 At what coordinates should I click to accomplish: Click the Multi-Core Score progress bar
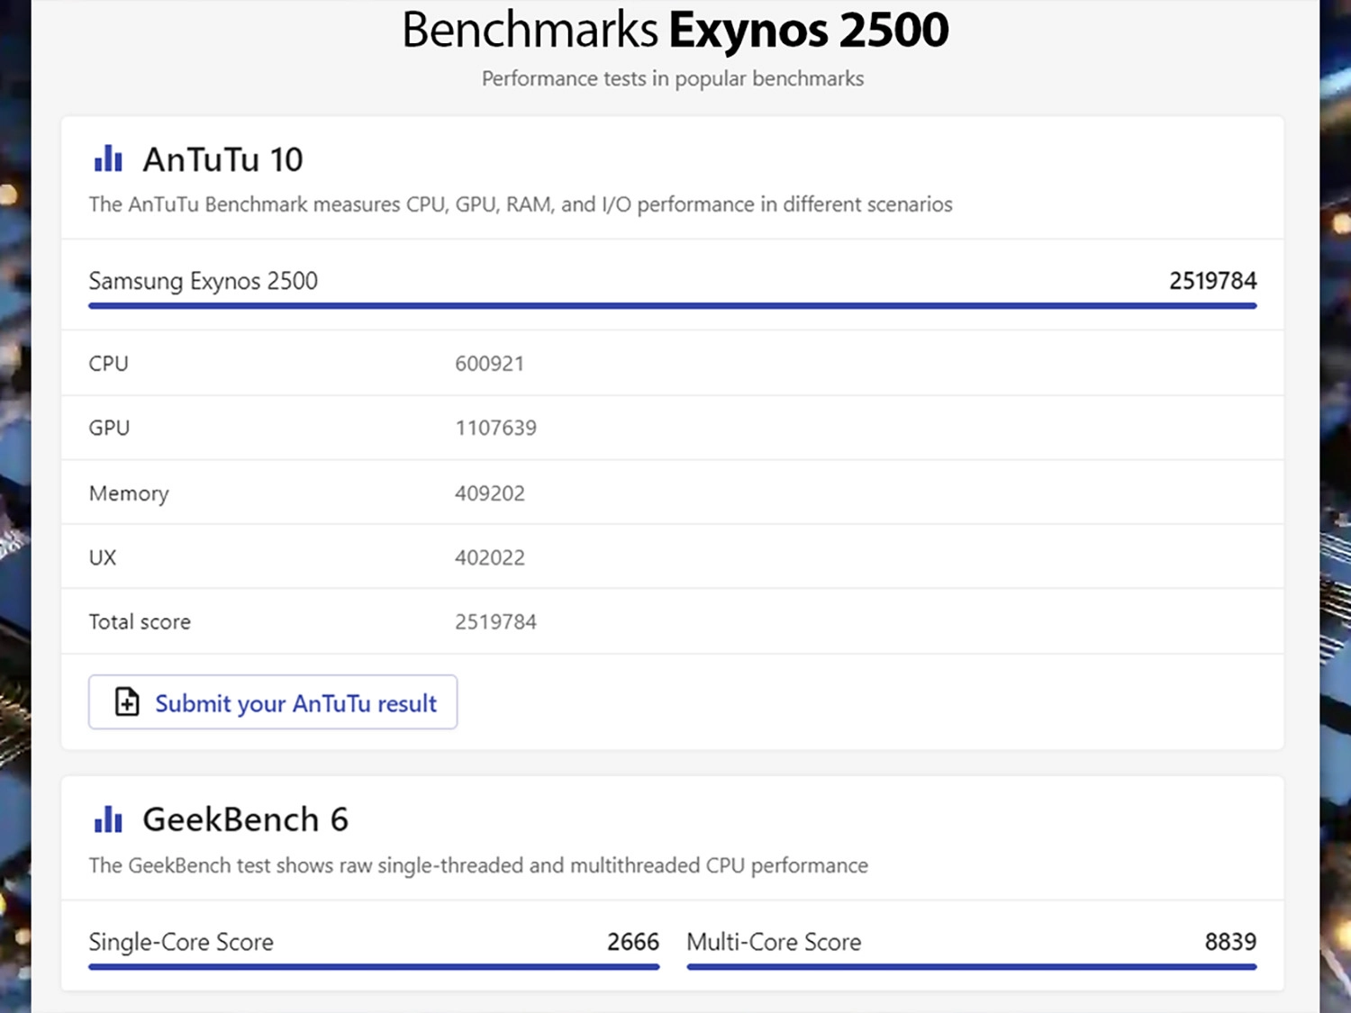click(x=972, y=967)
